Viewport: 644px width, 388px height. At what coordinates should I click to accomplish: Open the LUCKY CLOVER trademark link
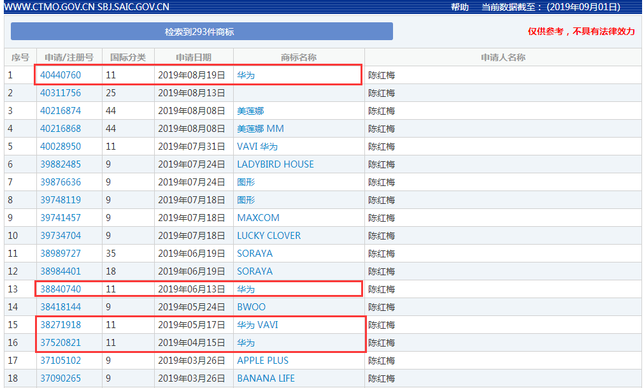pyautogui.click(x=269, y=236)
